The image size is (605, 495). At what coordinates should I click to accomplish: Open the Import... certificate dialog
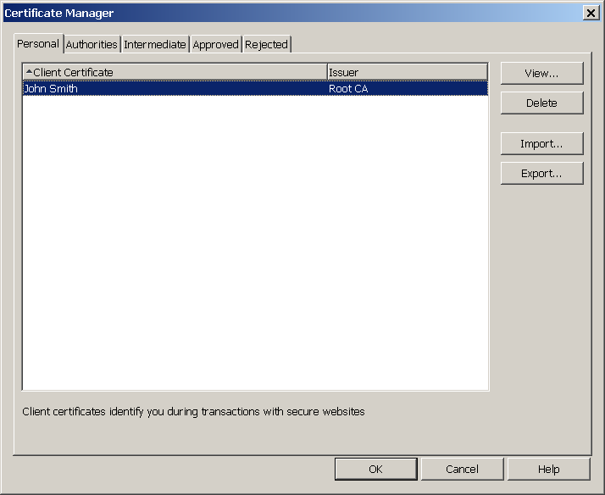point(541,144)
